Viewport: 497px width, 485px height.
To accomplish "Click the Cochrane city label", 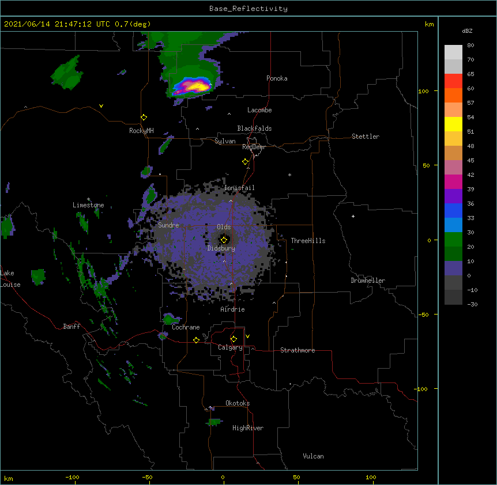I will 186,327.
